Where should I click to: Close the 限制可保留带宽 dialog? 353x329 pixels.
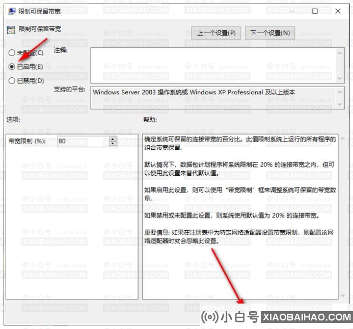pyautogui.click(x=338, y=11)
